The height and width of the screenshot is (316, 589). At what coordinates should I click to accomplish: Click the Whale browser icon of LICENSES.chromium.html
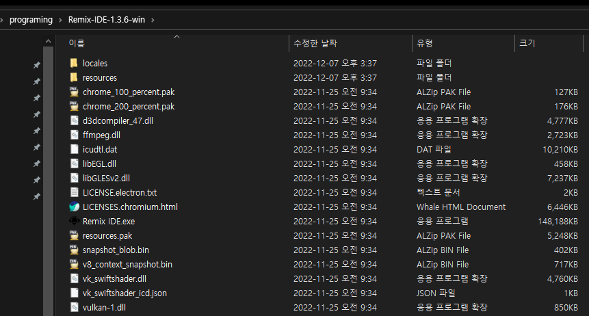[x=75, y=207]
